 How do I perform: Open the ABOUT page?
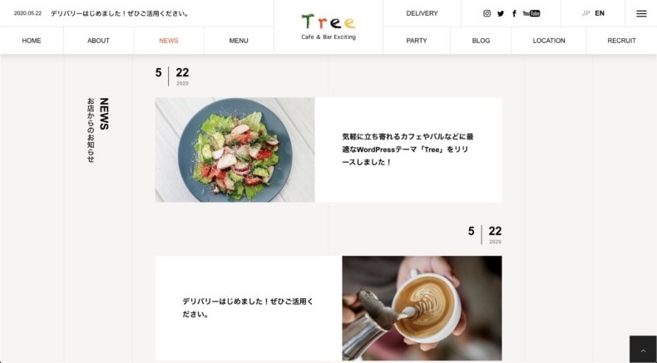pyautogui.click(x=98, y=41)
